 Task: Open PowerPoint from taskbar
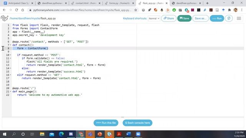(x=100, y=134)
